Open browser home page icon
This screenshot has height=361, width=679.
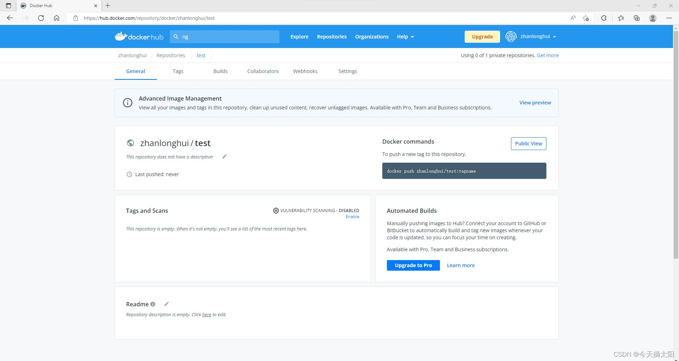[57, 18]
